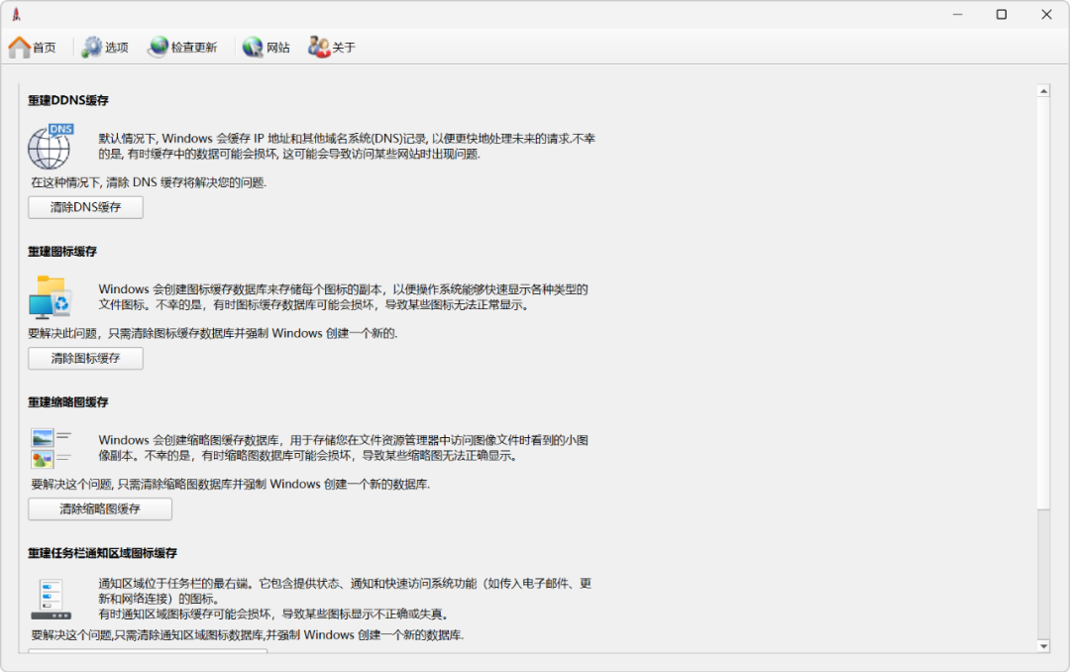This screenshot has width=1070, height=672.
Task: Click the 清除图标缓存 button
Action: (x=85, y=359)
